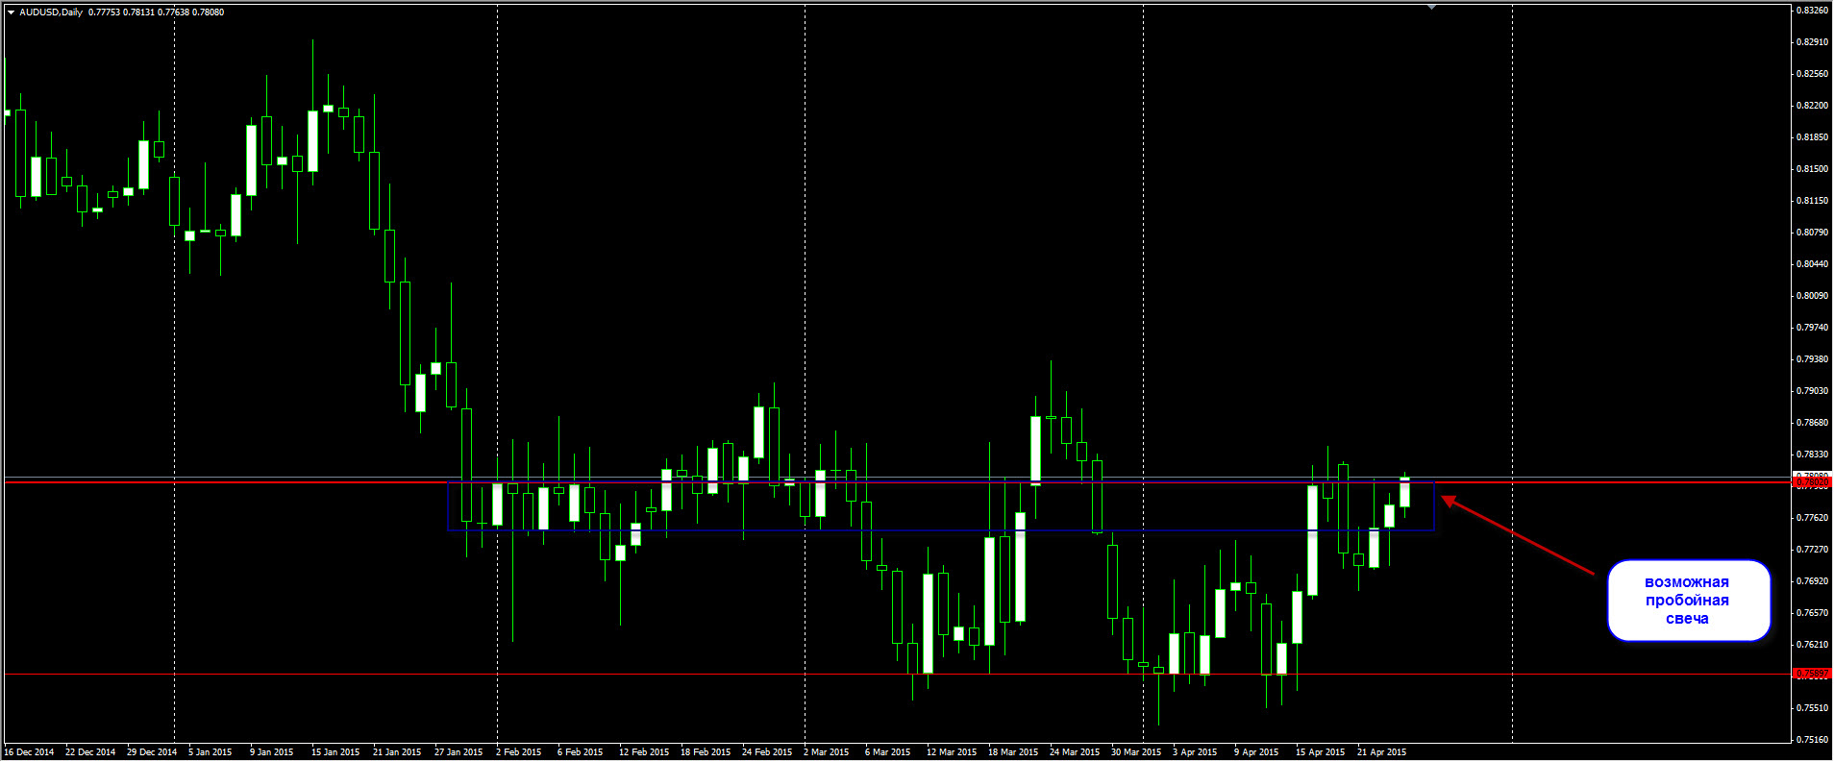1834x762 pixels.
Task: Click the 0.77270 price scale value
Action: (x=1813, y=550)
